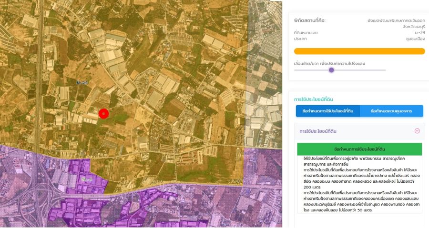Click the การใช้ประโยชน์ที่ดิน accordion header title

click(x=319, y=131)
